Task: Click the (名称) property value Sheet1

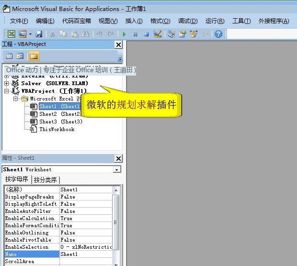Action: 86,189
